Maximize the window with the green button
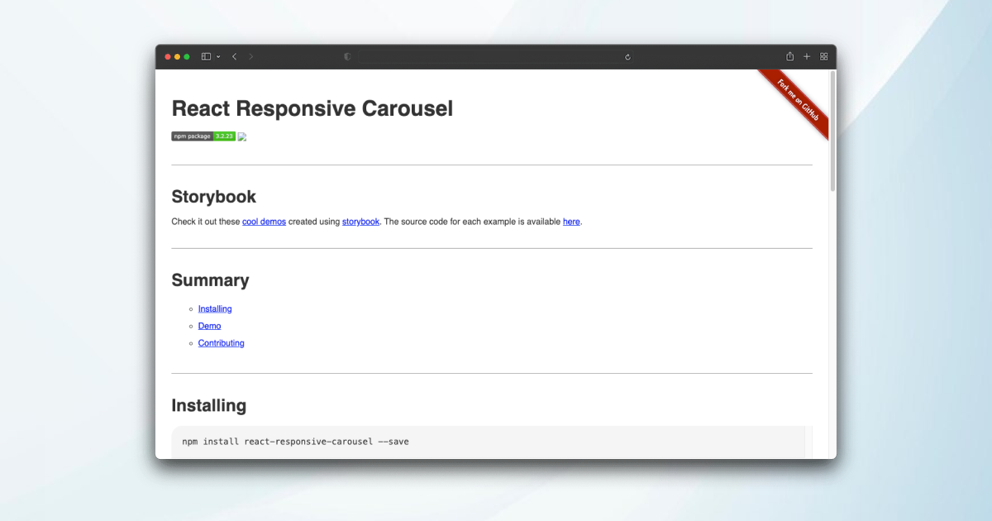The width and height of the screenshot is (992, 521). (x=187, y=57)
